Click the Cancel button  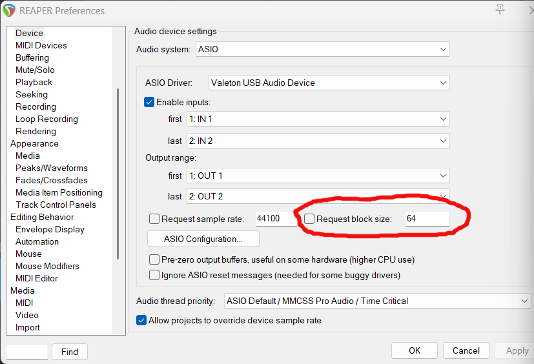[466, 350]
